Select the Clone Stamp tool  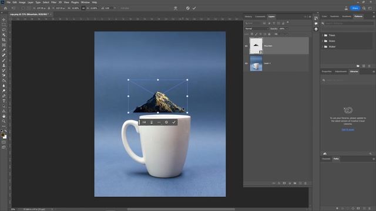[x=4, y=65]
